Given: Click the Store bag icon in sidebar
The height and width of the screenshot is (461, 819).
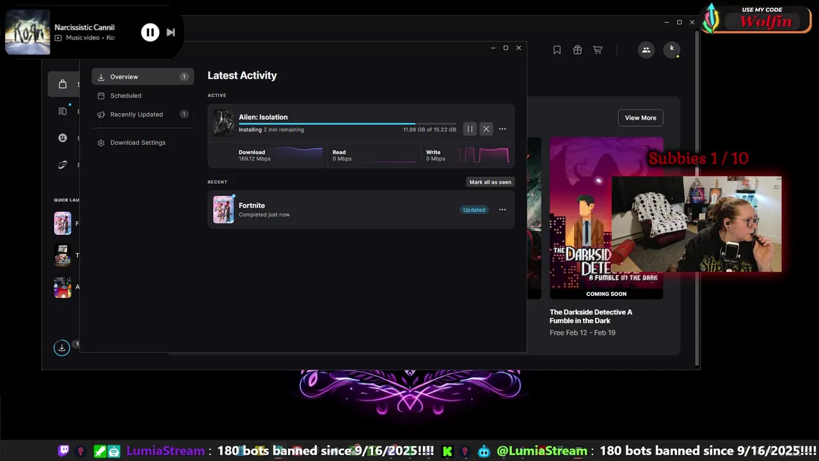Looking at the screenshot, I should 63,84.
